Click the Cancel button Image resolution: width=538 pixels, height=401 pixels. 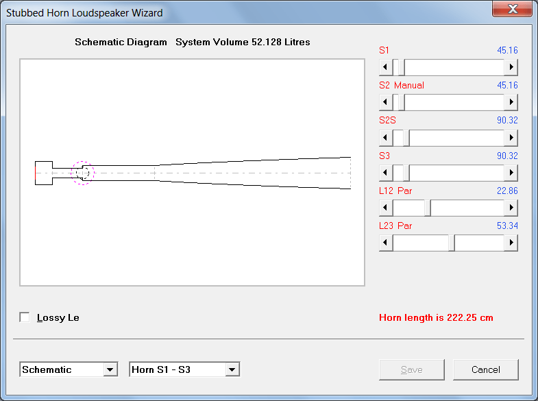(485, 369)
